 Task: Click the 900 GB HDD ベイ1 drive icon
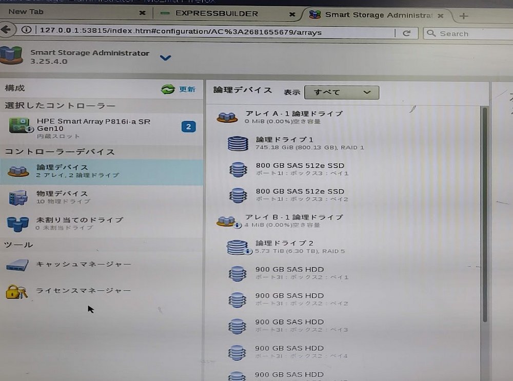click(x=237, y=274)
